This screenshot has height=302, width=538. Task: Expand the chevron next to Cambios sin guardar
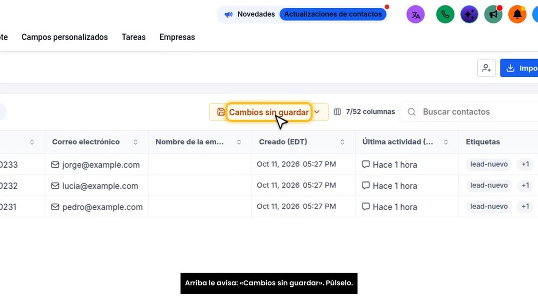click(x=317, y=112)
